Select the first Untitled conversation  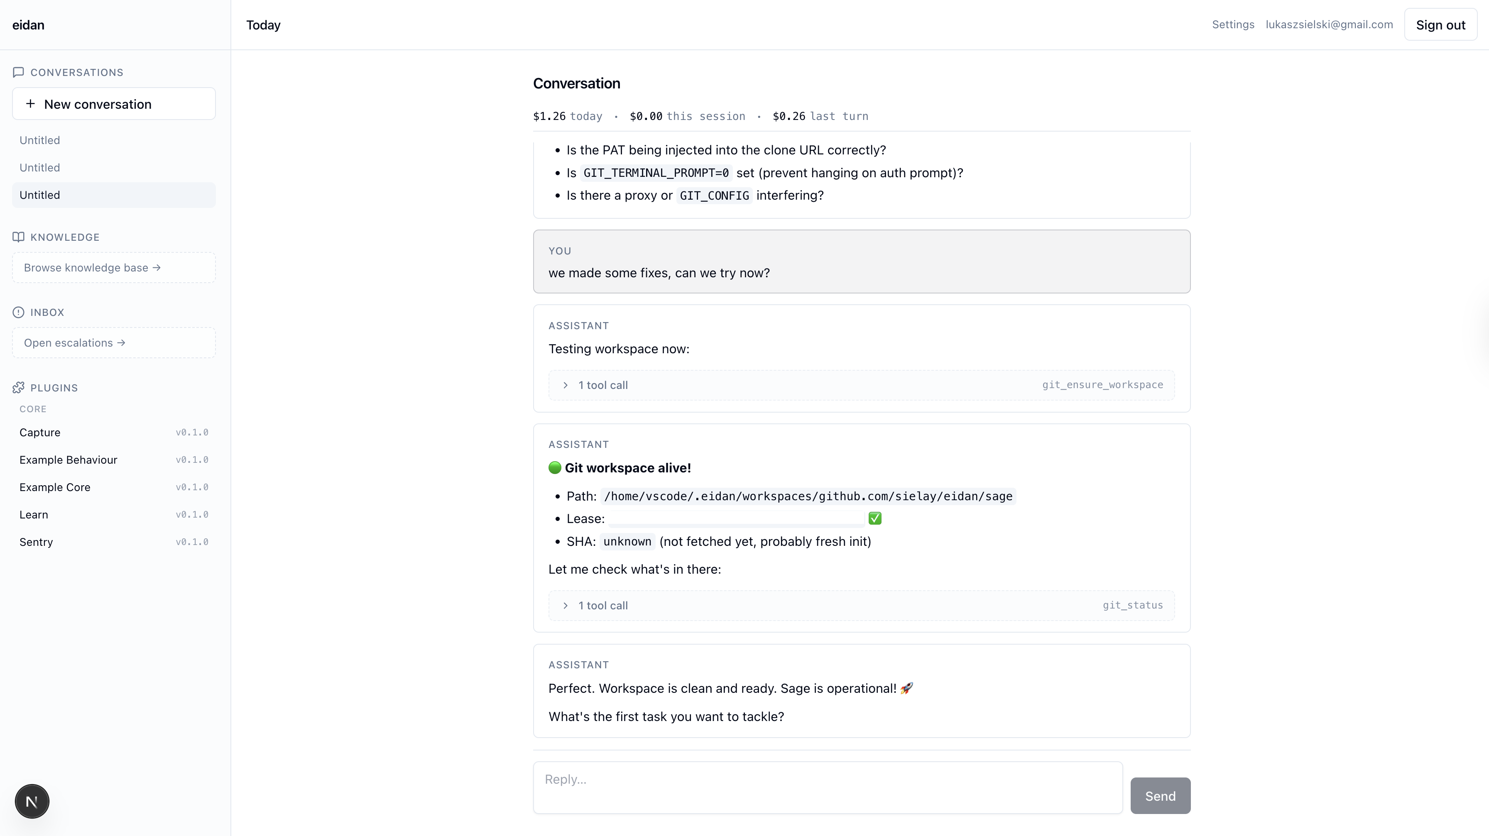(x=114, y=140)
